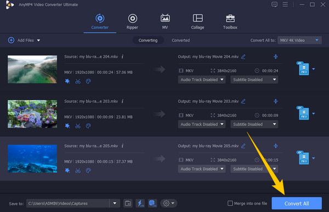Select misty island video thumbnail
Viewport: 329px width, 212px height.
coord(32,69)
